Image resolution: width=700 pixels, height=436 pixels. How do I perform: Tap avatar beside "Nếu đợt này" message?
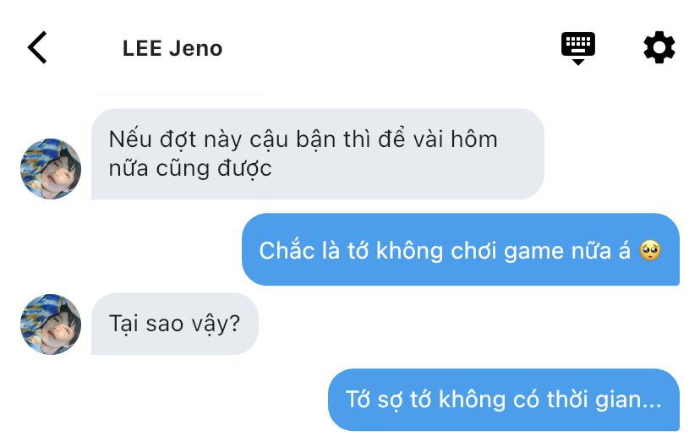[x=51, y=169]
